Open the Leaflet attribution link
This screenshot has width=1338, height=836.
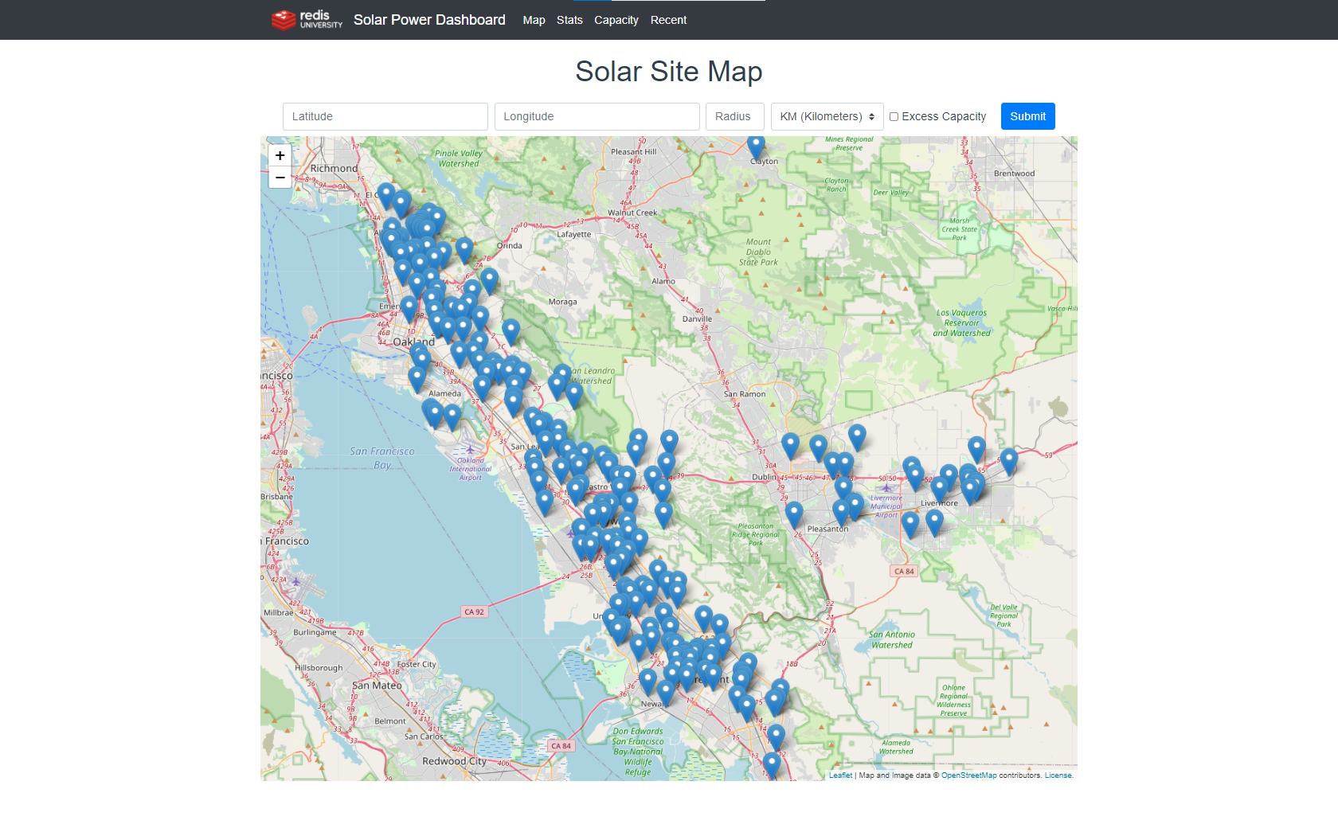tap(840, 775)
